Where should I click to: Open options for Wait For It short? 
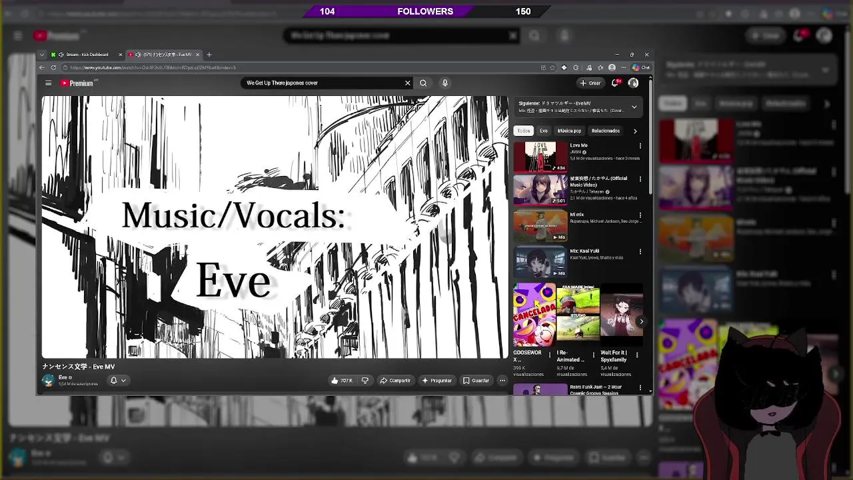point(636,355)
